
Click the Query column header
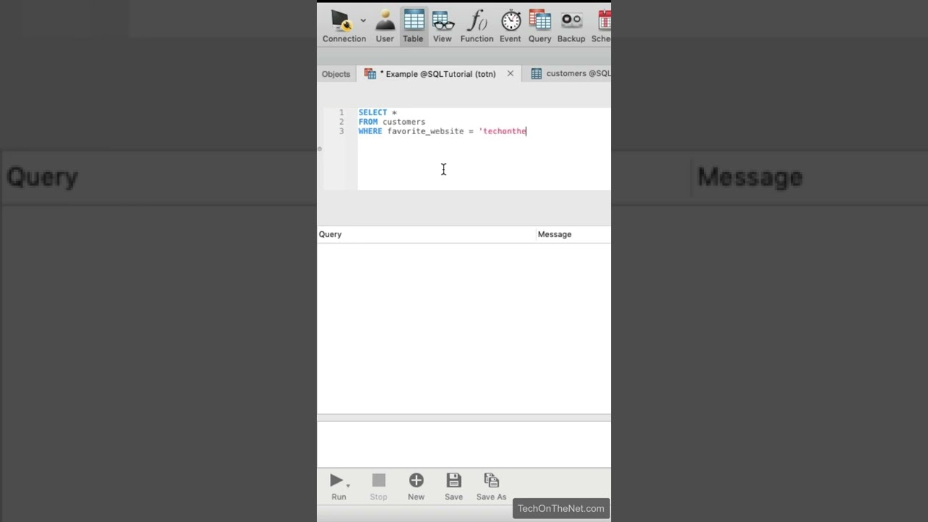pyautogui.click(x=426, y=234)
